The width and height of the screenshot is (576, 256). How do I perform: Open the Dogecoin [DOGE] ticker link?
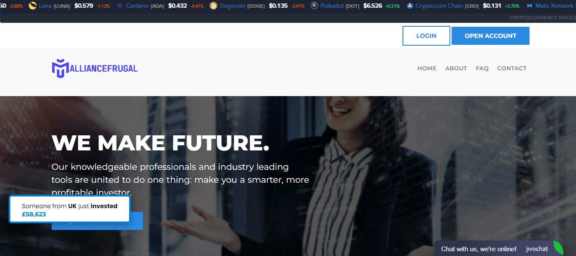242,6
